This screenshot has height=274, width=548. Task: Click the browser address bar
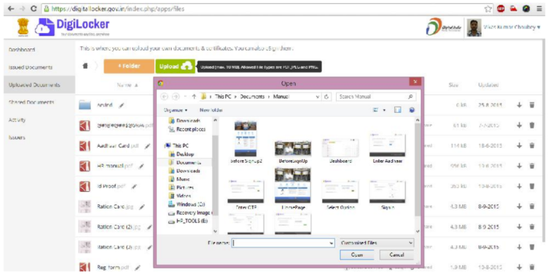click(262, 9)
